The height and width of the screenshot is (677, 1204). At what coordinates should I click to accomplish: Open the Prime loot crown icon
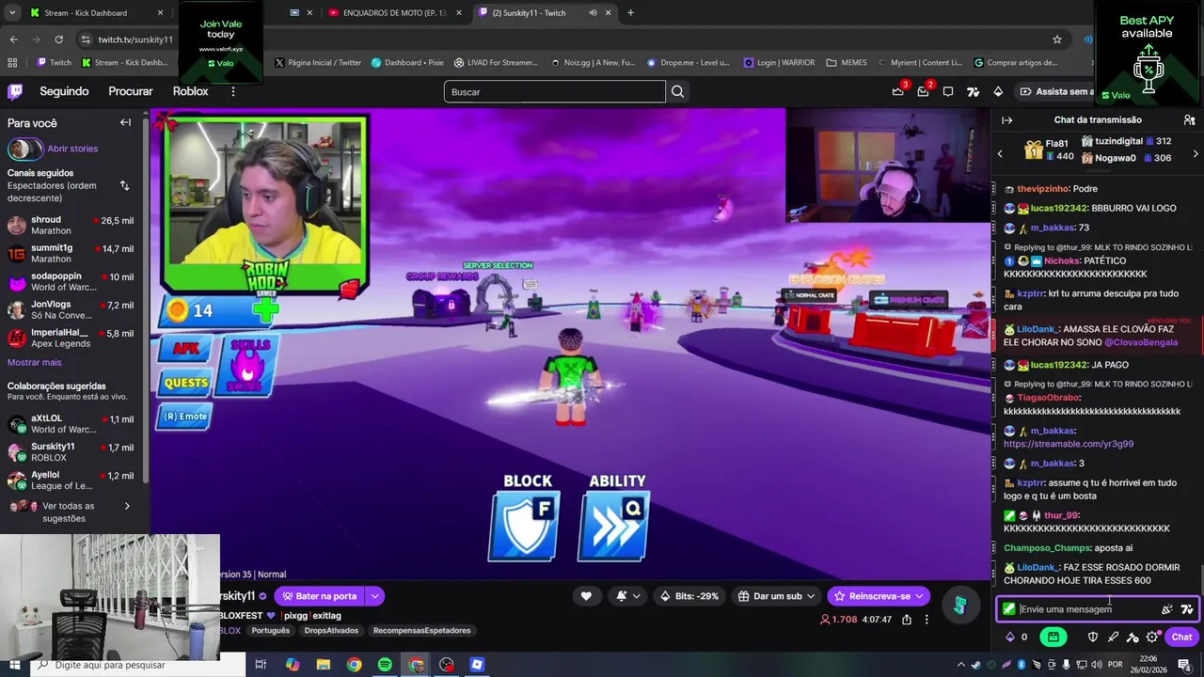click(x=898, y=91)
